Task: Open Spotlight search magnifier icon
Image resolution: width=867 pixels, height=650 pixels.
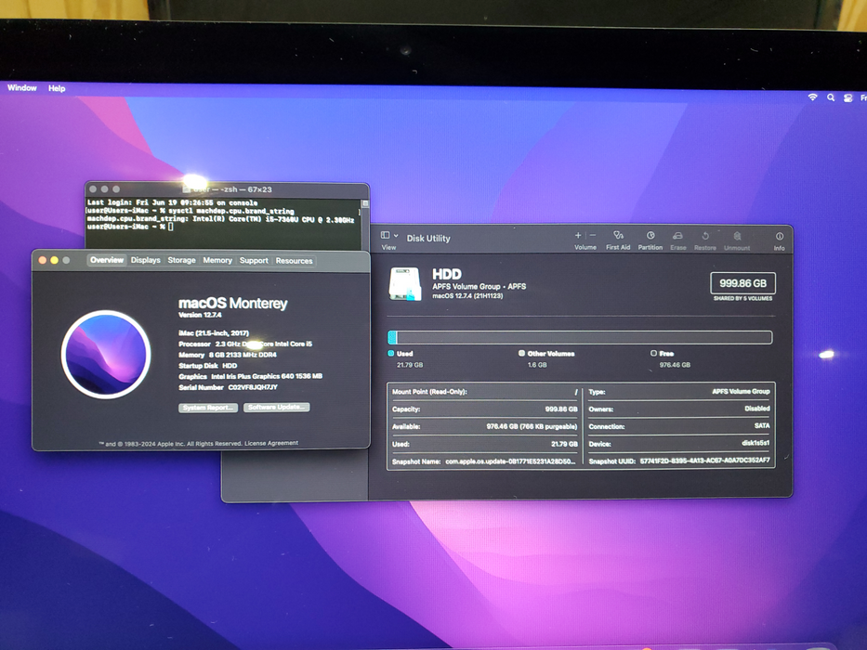Action: point(831,97)
